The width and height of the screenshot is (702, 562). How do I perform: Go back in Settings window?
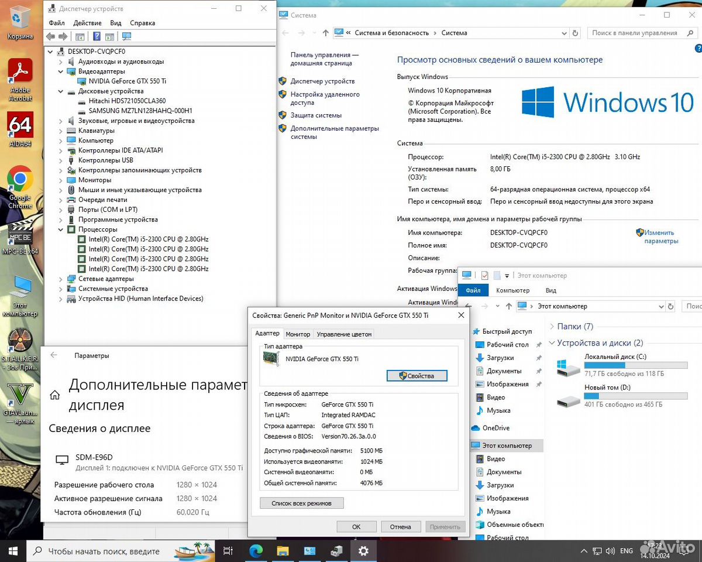point(54,355)
